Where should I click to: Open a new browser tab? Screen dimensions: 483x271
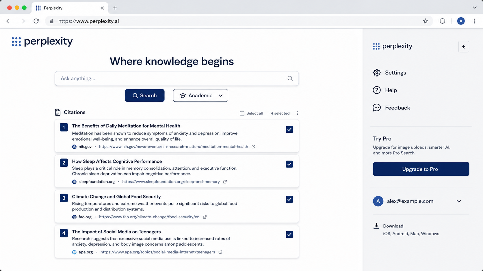115,8
